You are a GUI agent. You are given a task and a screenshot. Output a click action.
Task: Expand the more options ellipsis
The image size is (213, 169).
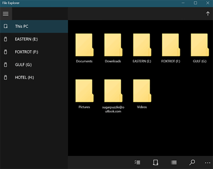tap(207, 162)
